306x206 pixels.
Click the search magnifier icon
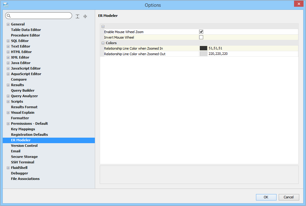(x=9, y=16)
